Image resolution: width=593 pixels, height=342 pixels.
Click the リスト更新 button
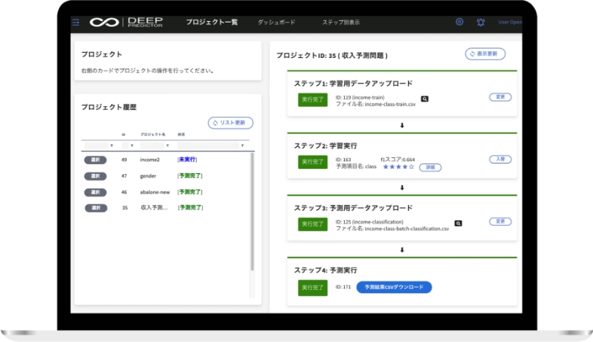pyautogui.click(x=230, y=123)
